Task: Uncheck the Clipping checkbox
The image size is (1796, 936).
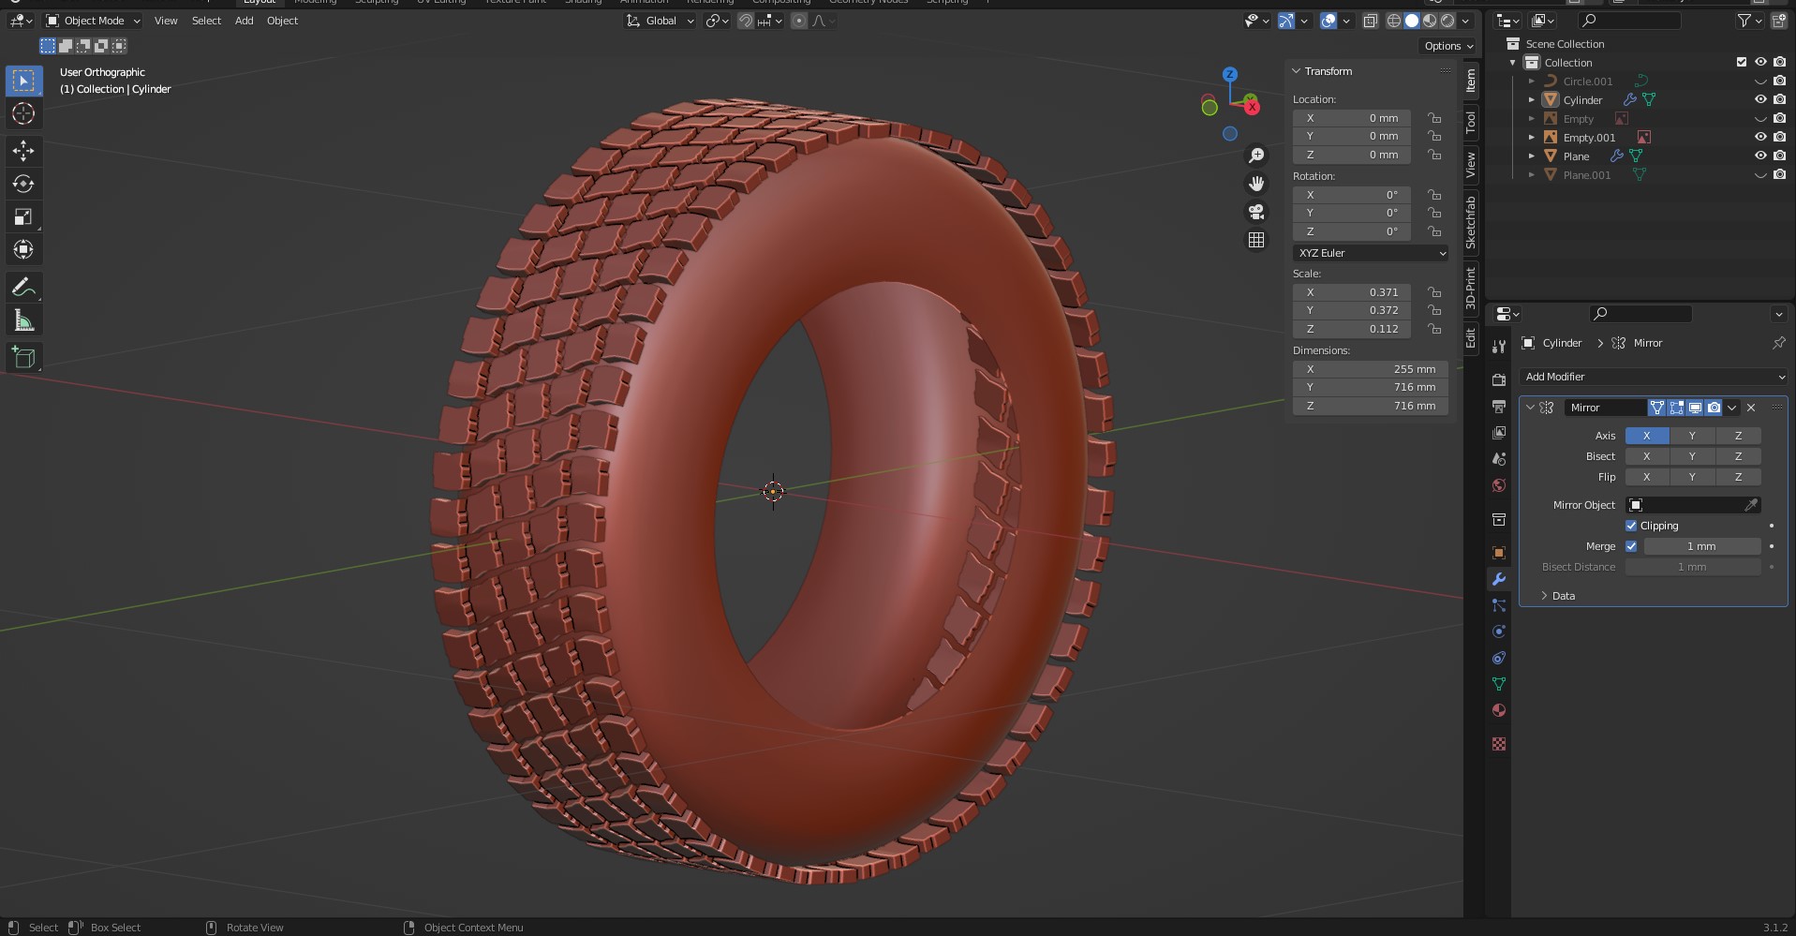Action: [x=1631, y=526]
